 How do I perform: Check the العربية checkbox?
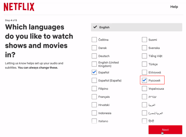pos(144,105)
